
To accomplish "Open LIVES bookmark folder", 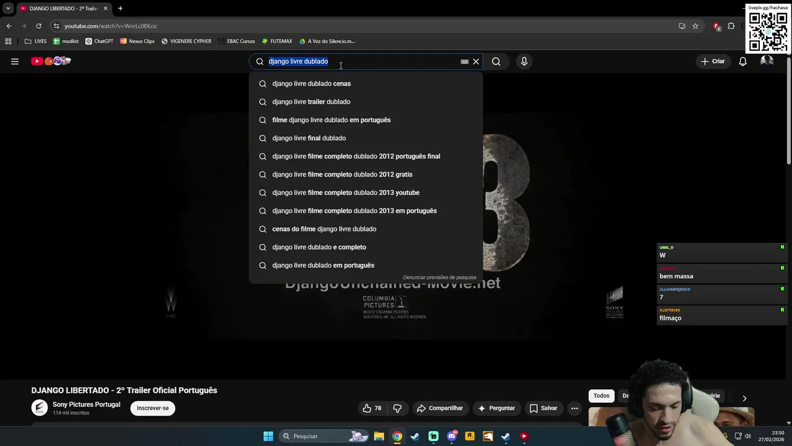I will pos(35,42).
